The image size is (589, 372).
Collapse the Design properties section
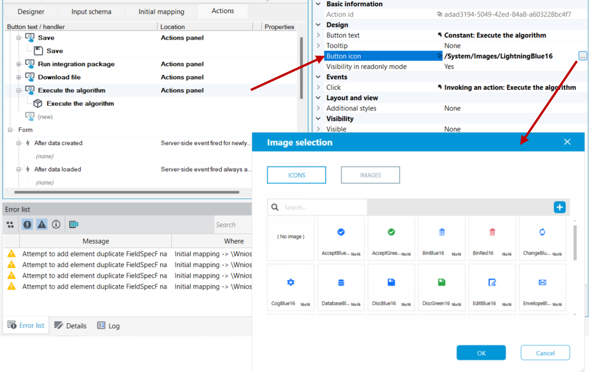[x=318, y=25]
